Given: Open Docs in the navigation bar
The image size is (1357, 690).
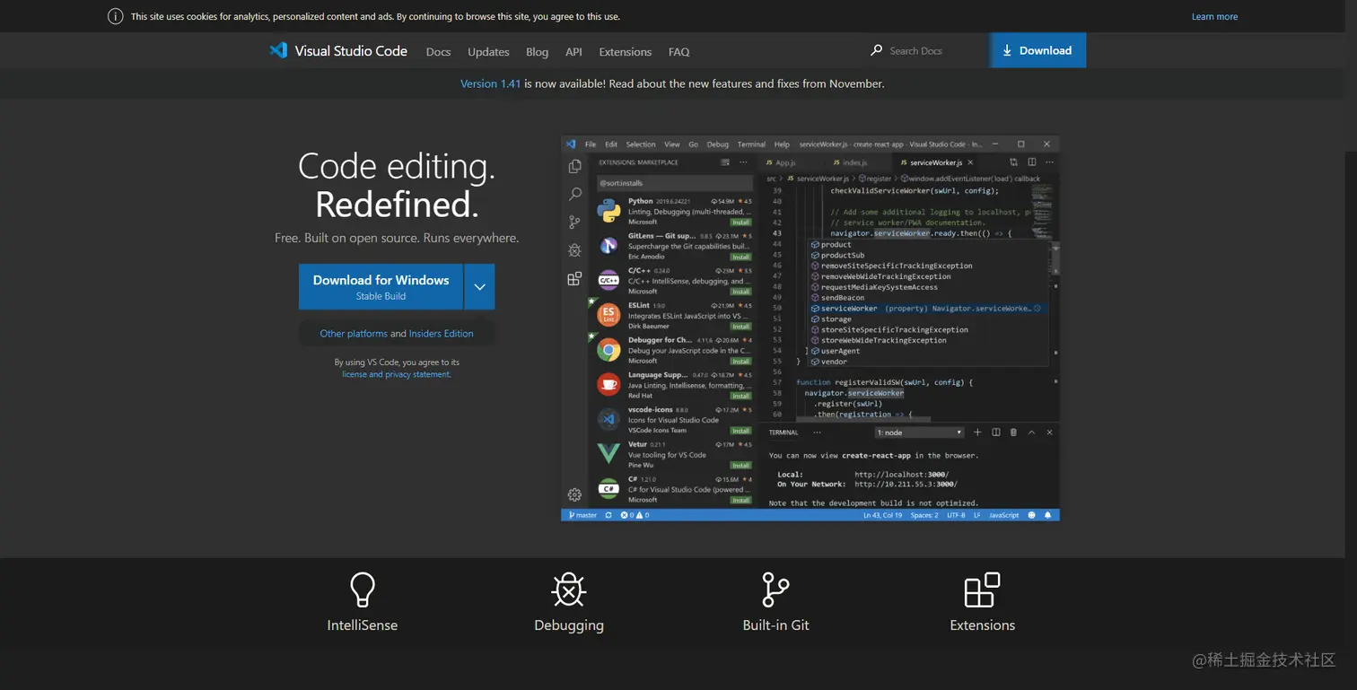Looking at the screenshot, I should pyautogui.click(x=438, y=52).
